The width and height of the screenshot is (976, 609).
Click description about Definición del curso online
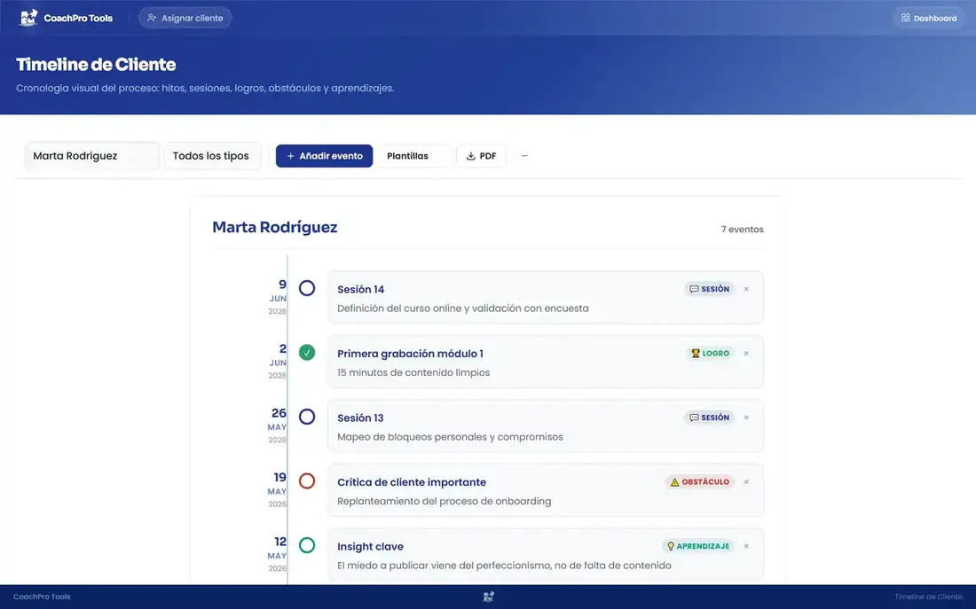pyautogui.click(x=463, y=308)
